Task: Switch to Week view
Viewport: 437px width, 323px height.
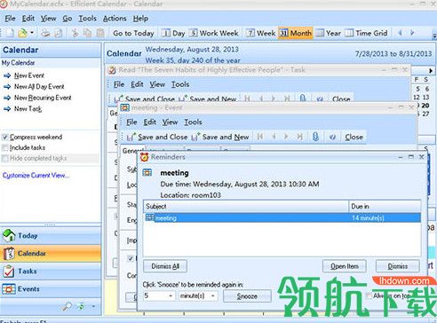Action: [x=261, y=33]
